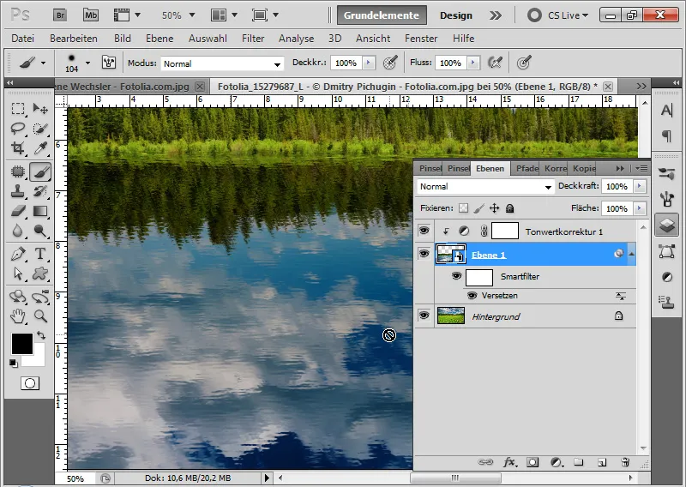Image resolution: width=686 pixels, height=487 pixels.
Task: Toggle lock transparent pixels
Action: [x=463, y=208]
